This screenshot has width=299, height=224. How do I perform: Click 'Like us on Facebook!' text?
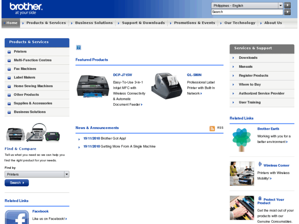point(49,219)
